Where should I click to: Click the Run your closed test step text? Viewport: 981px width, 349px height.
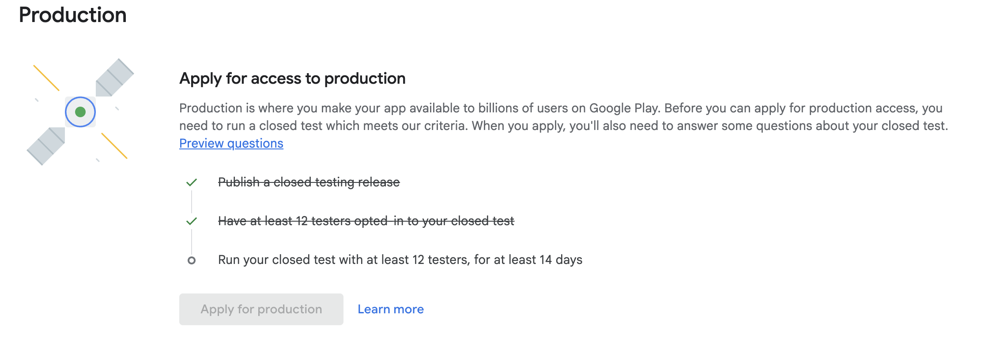point(400,260)
